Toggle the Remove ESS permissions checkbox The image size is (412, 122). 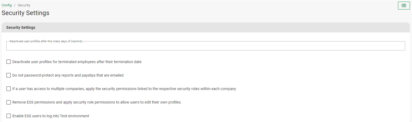pyautogui.click(x=9, y=102)
